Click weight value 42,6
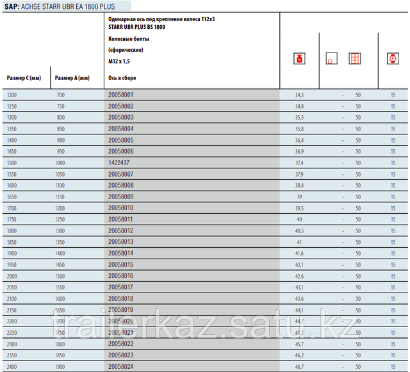 (299, 277)
